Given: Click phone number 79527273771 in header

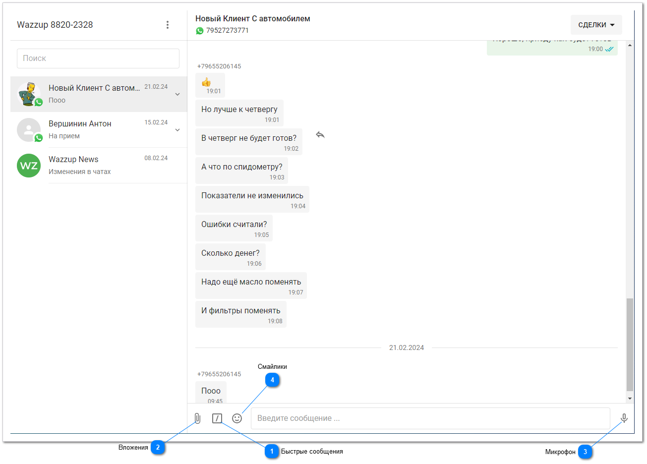Looking at the screenshot, I should pyautogui.click(x=228, y=30).
